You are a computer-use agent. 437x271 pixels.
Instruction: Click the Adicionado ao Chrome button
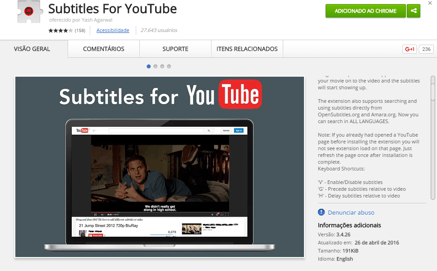pos(365,11)
